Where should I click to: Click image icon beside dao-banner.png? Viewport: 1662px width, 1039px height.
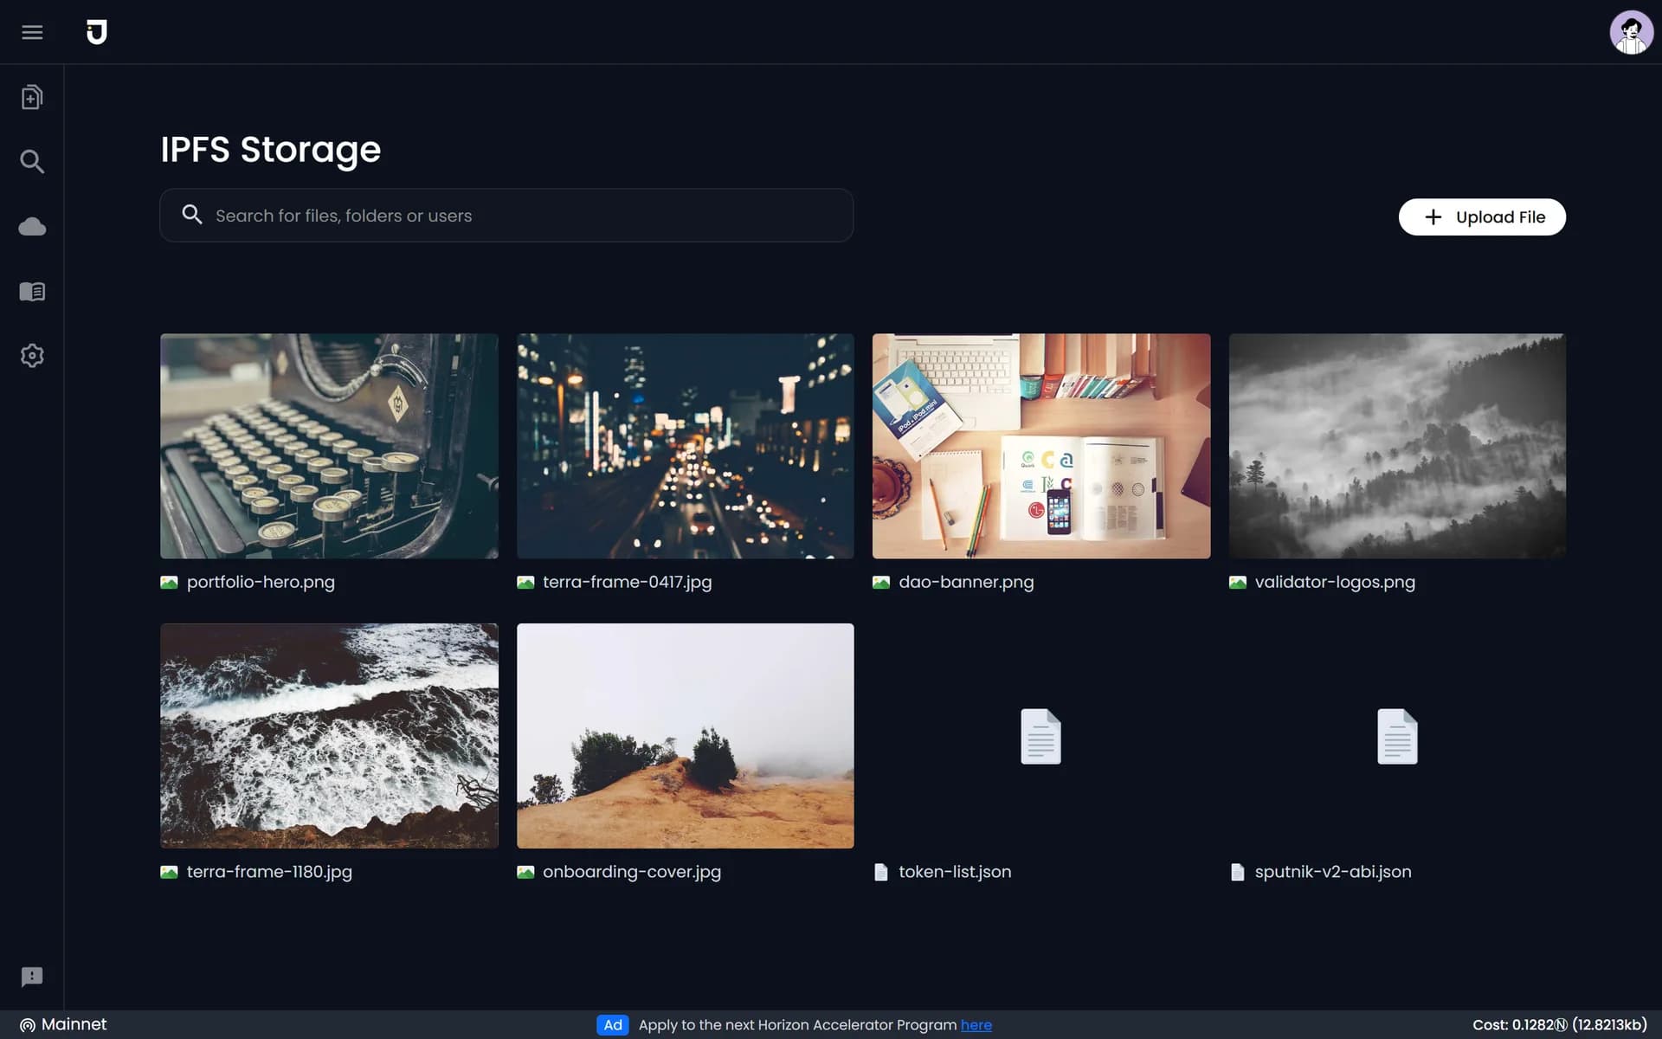click(881, 583)
